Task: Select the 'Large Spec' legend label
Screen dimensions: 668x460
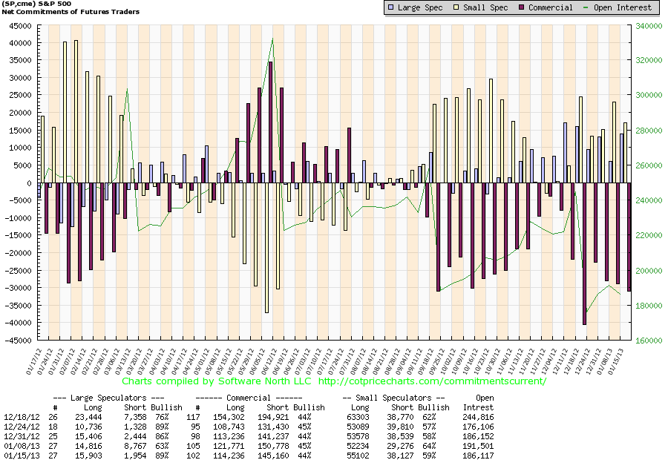Action: [420, 7]
